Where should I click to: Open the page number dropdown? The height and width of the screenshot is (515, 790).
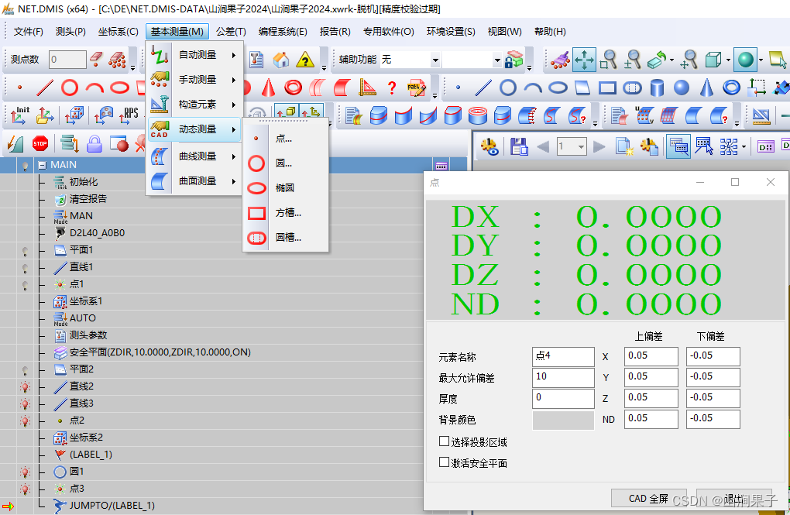click(581, 146)
